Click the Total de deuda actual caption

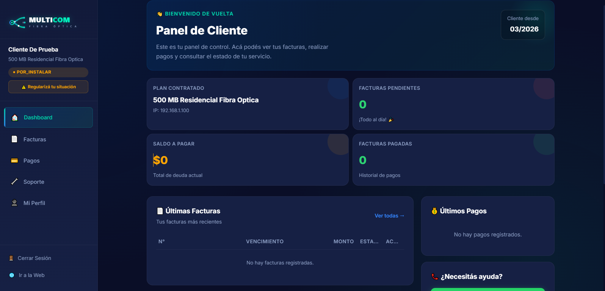pos(178,175)
